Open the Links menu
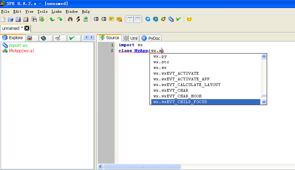Screen dimensions: 295x170 tap(57, 12)
